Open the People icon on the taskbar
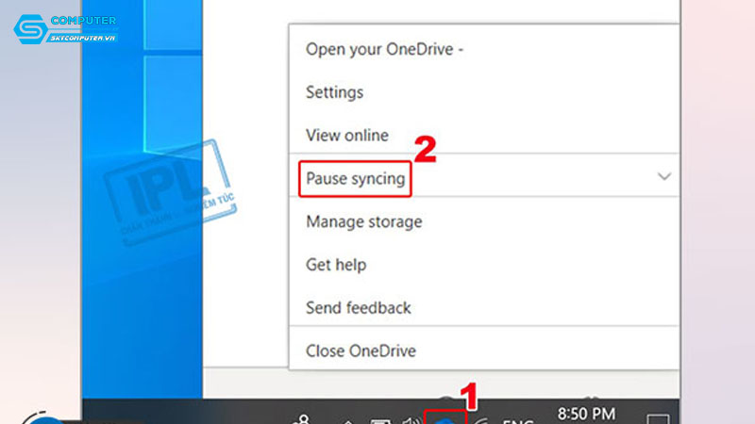 (x=302, y=416)
